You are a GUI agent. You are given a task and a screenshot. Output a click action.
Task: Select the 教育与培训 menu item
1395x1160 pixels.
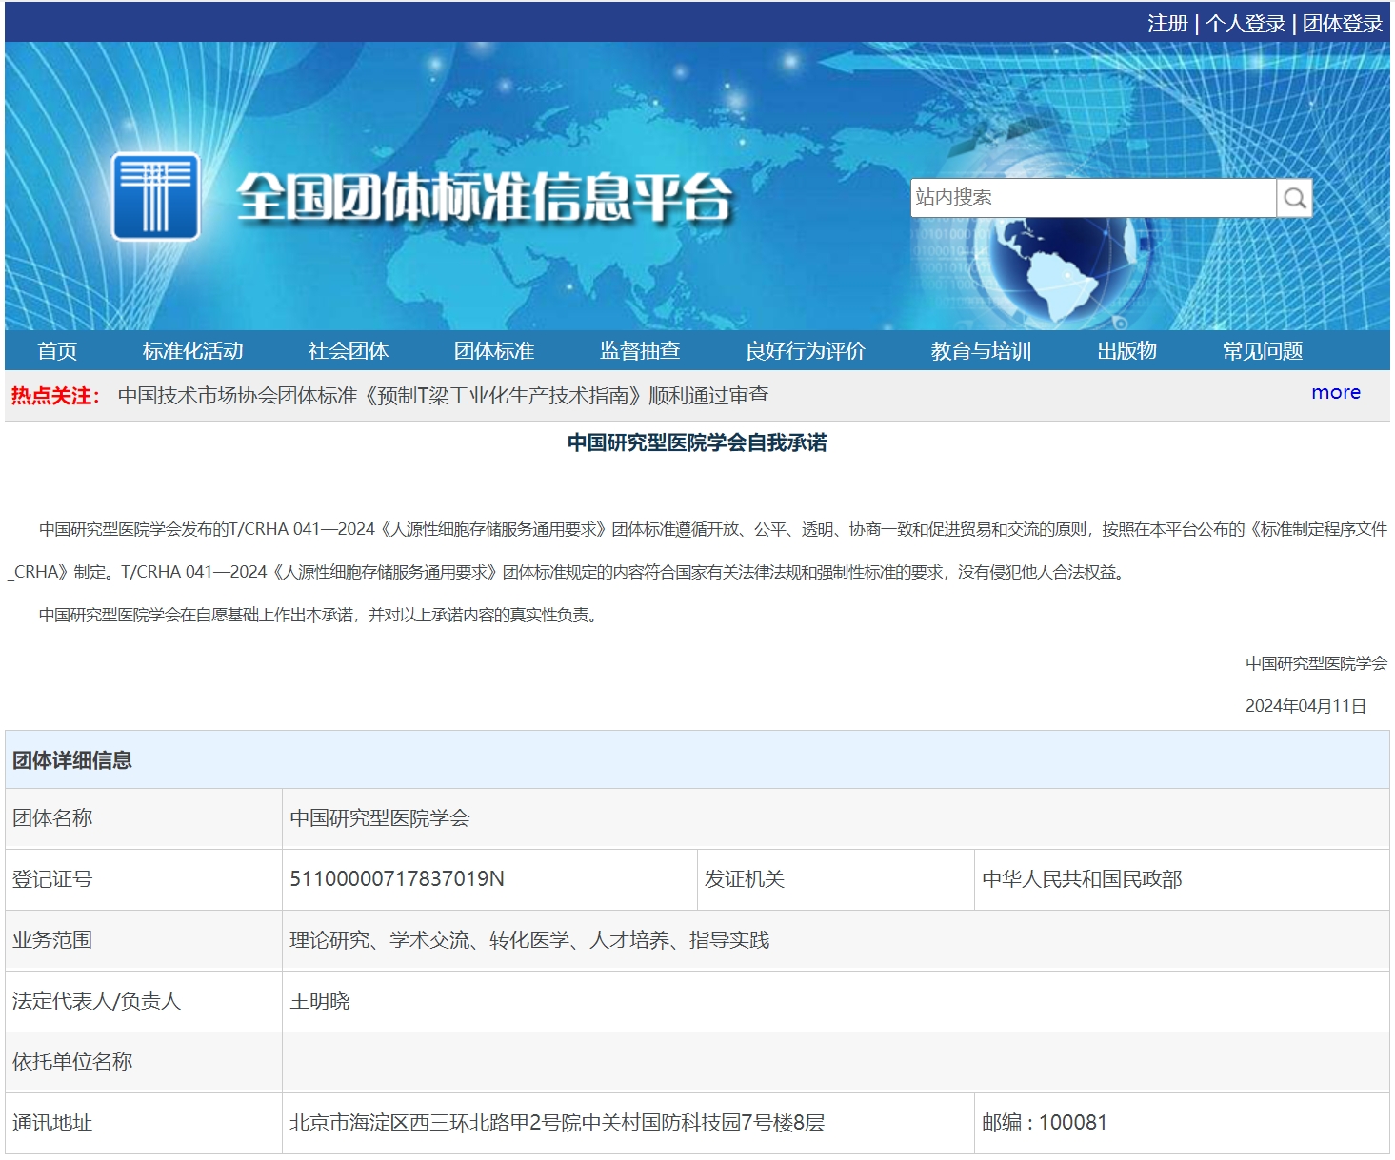(982, 350)
